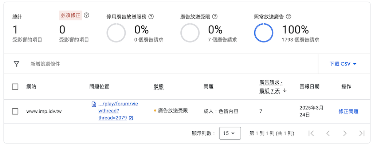Click the 狀態 column header
Screen dimensions: 373x147
click(158, 87)
